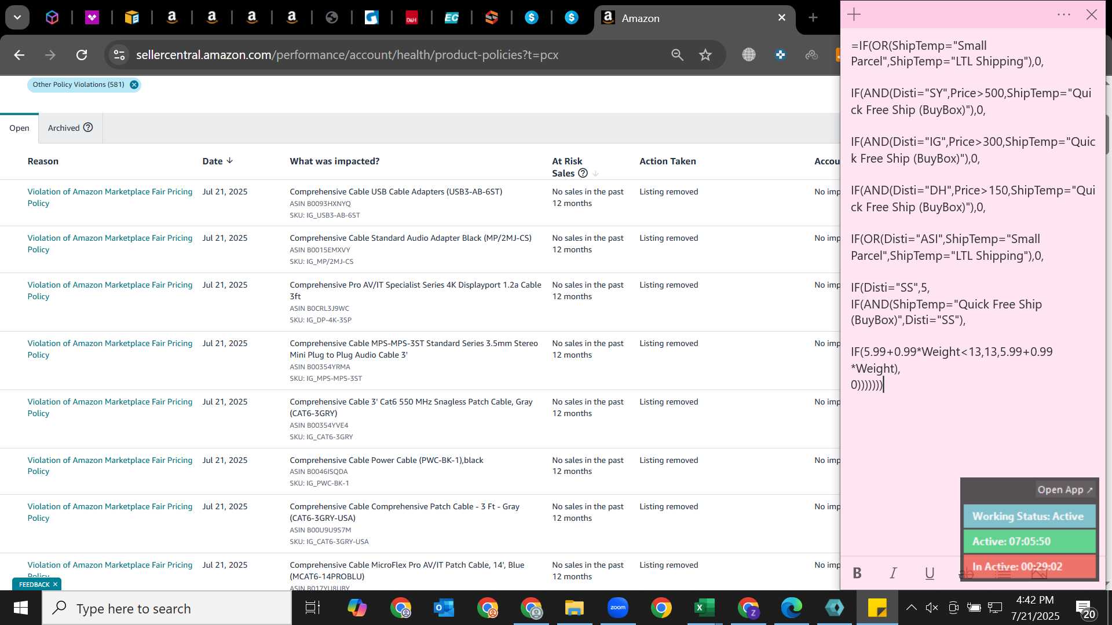This screenshot has height=625, width=1112.
Task: Show hidden system tray icons
Action: tap(911, 608)
